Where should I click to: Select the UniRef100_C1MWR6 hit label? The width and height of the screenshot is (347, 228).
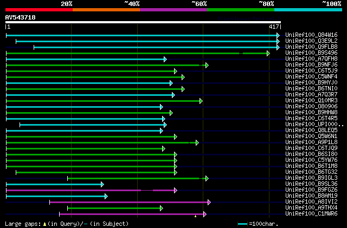(311, 214)
